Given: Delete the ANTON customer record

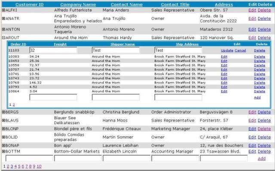Looking at the screenshot, I should [x=264, y=29].
